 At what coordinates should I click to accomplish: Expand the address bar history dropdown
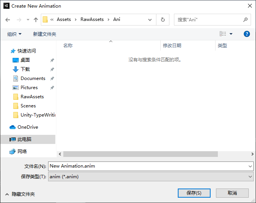click(150, 20)
